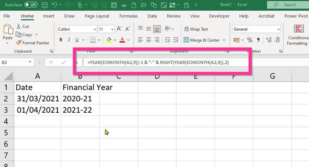Click the Touch/Mouse mode icon

(x=80, y=5)
